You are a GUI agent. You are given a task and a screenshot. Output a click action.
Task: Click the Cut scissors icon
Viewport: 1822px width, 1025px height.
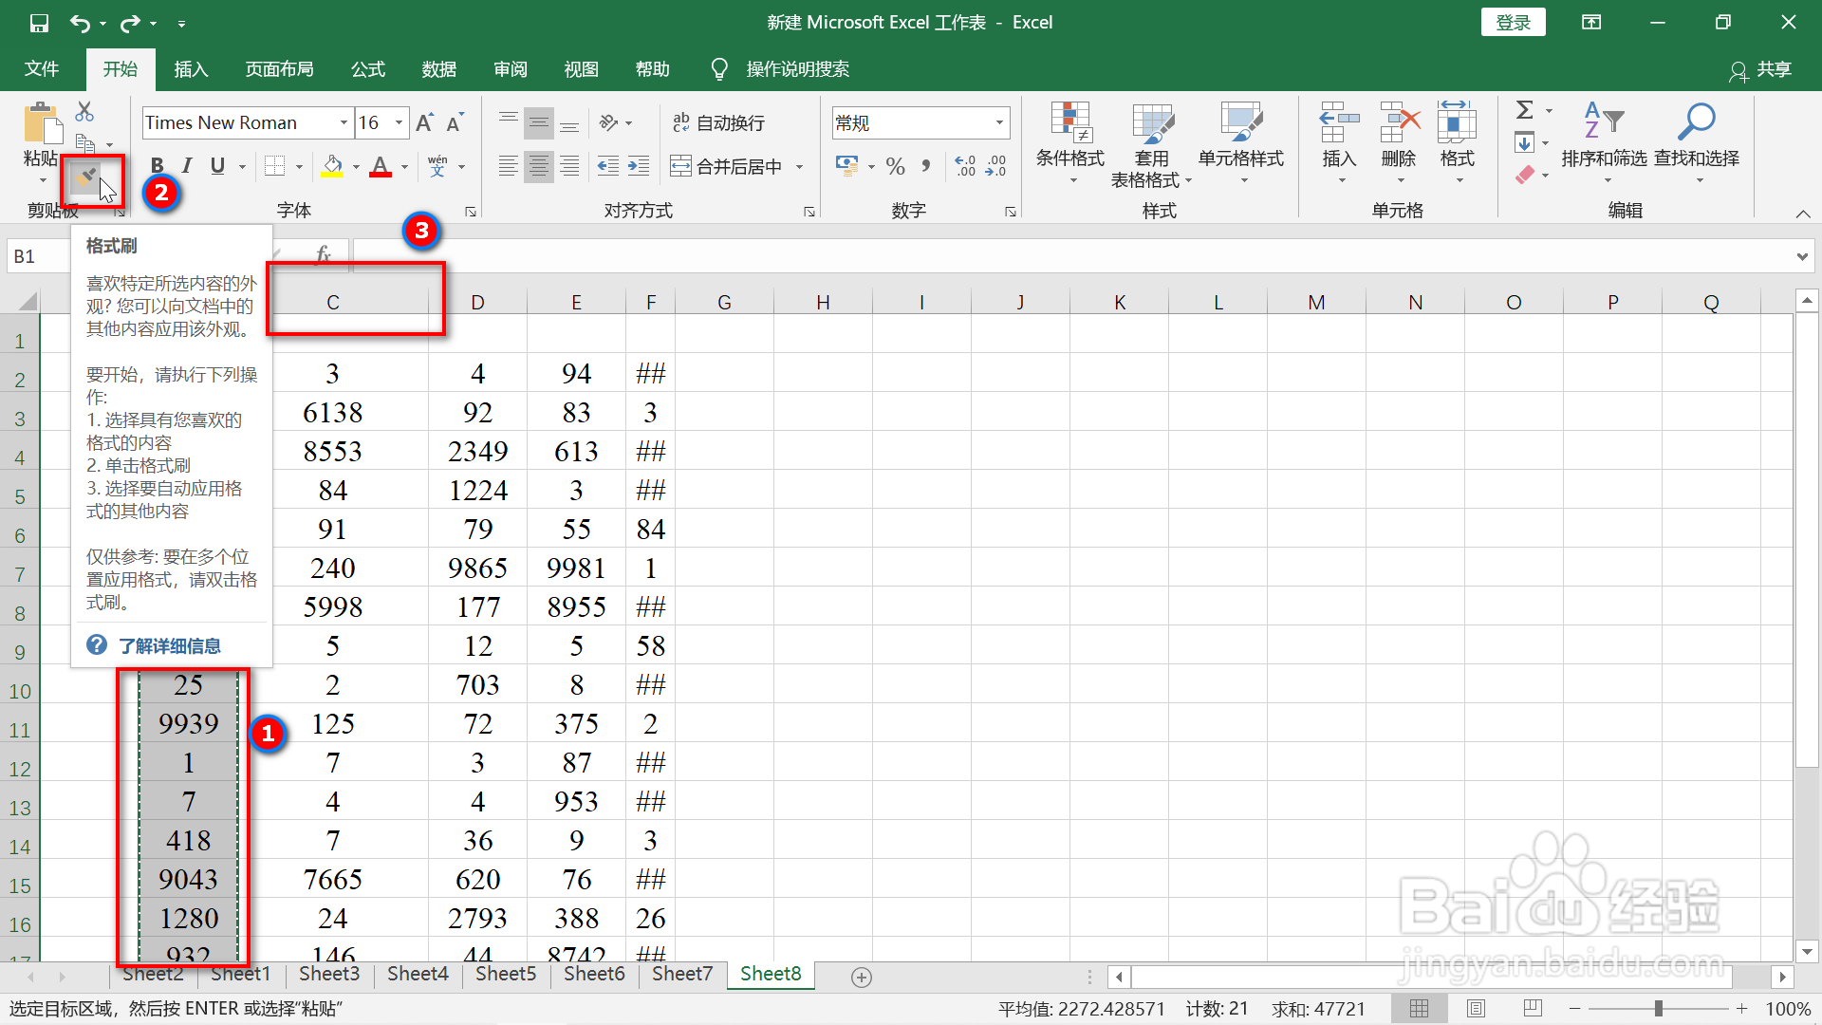click(84, 112)
